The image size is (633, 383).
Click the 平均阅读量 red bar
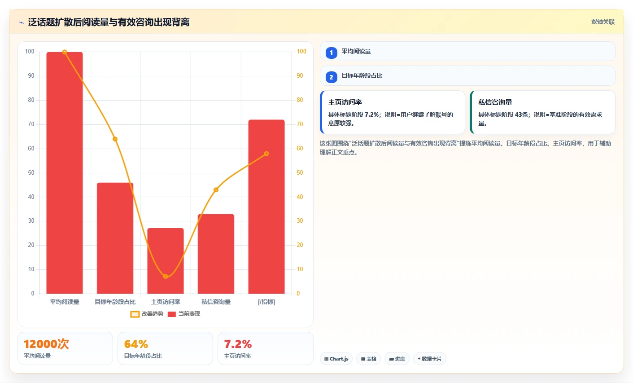click(x=65, y=173)
